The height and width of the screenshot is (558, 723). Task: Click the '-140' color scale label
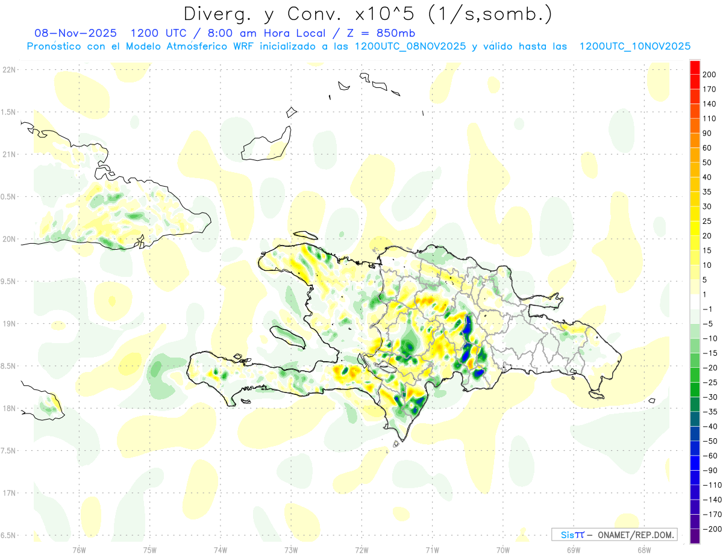point(712,500)
